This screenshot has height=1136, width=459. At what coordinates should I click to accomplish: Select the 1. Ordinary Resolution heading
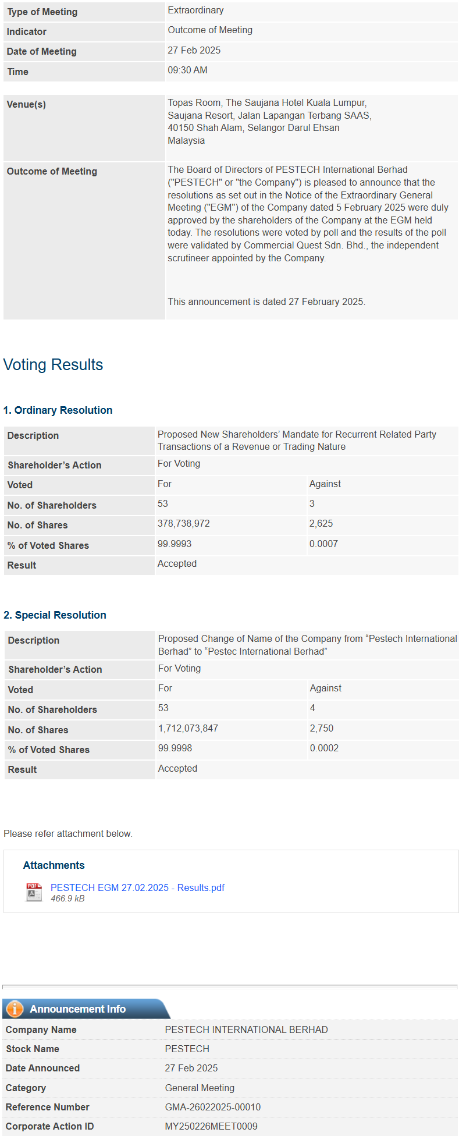(x=58, y=410)
